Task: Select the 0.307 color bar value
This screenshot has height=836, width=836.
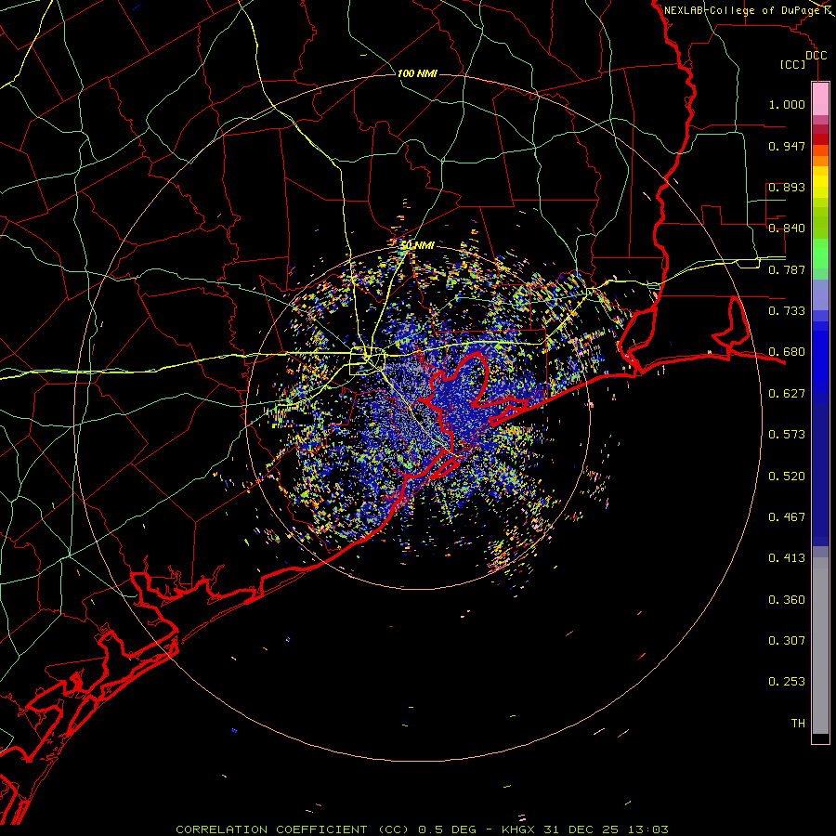Action: 787,641
